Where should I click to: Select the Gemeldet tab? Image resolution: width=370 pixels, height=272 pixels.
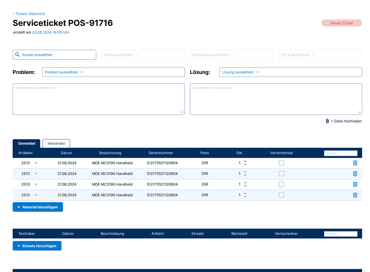tap(26, 143)
